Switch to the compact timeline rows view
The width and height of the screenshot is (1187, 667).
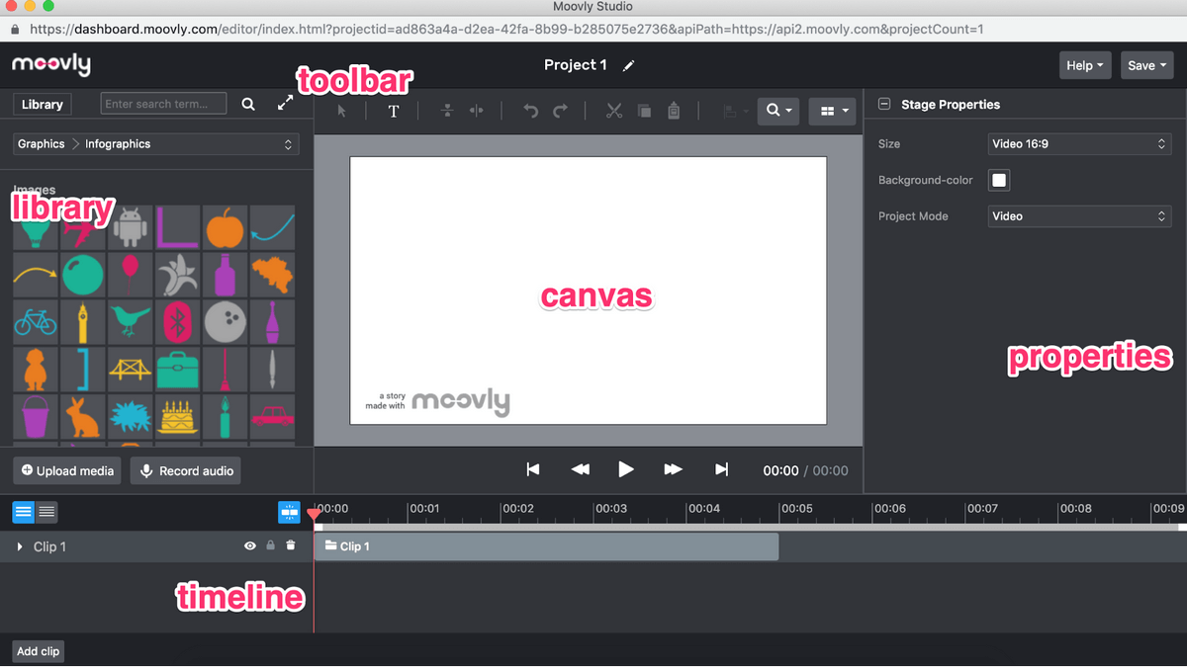click(x=46, y=512)
